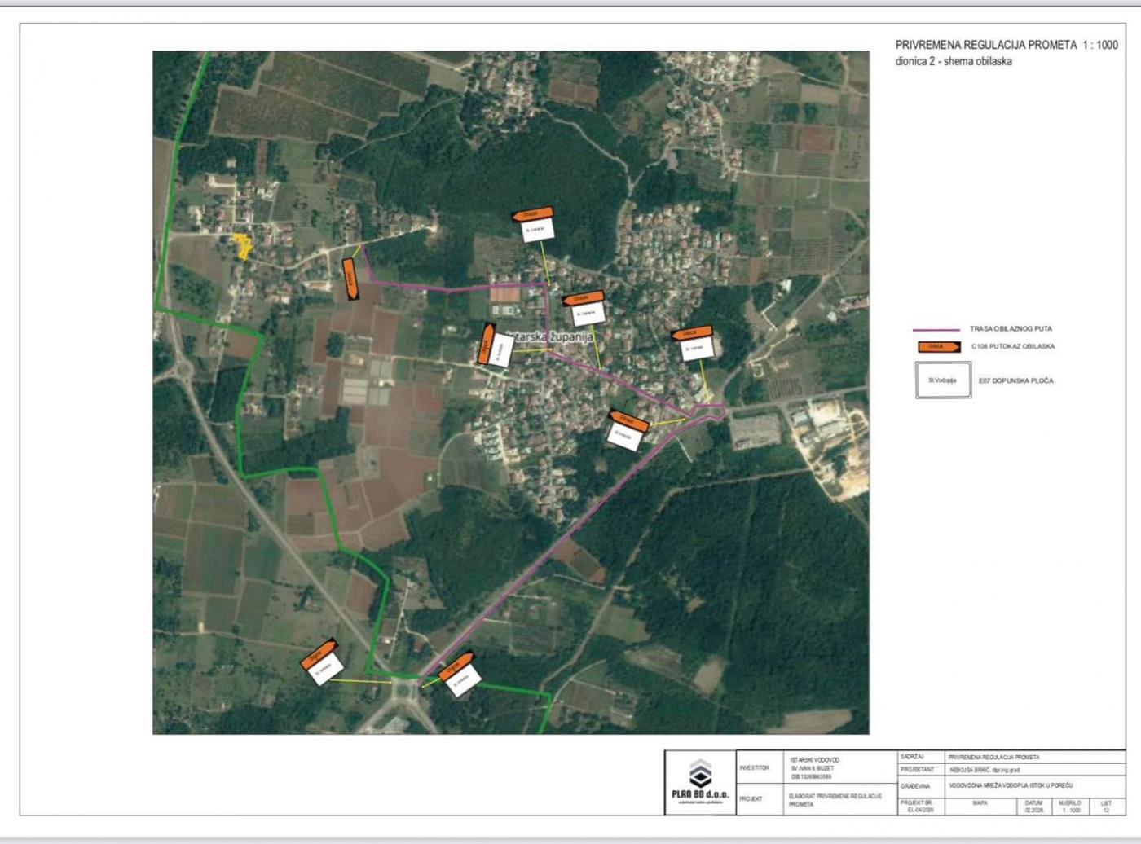Click the title PRIVREMENA REGULACIJA PROMETA 1 : 1000
1141x844 pixels.
tap(1006, 45)
